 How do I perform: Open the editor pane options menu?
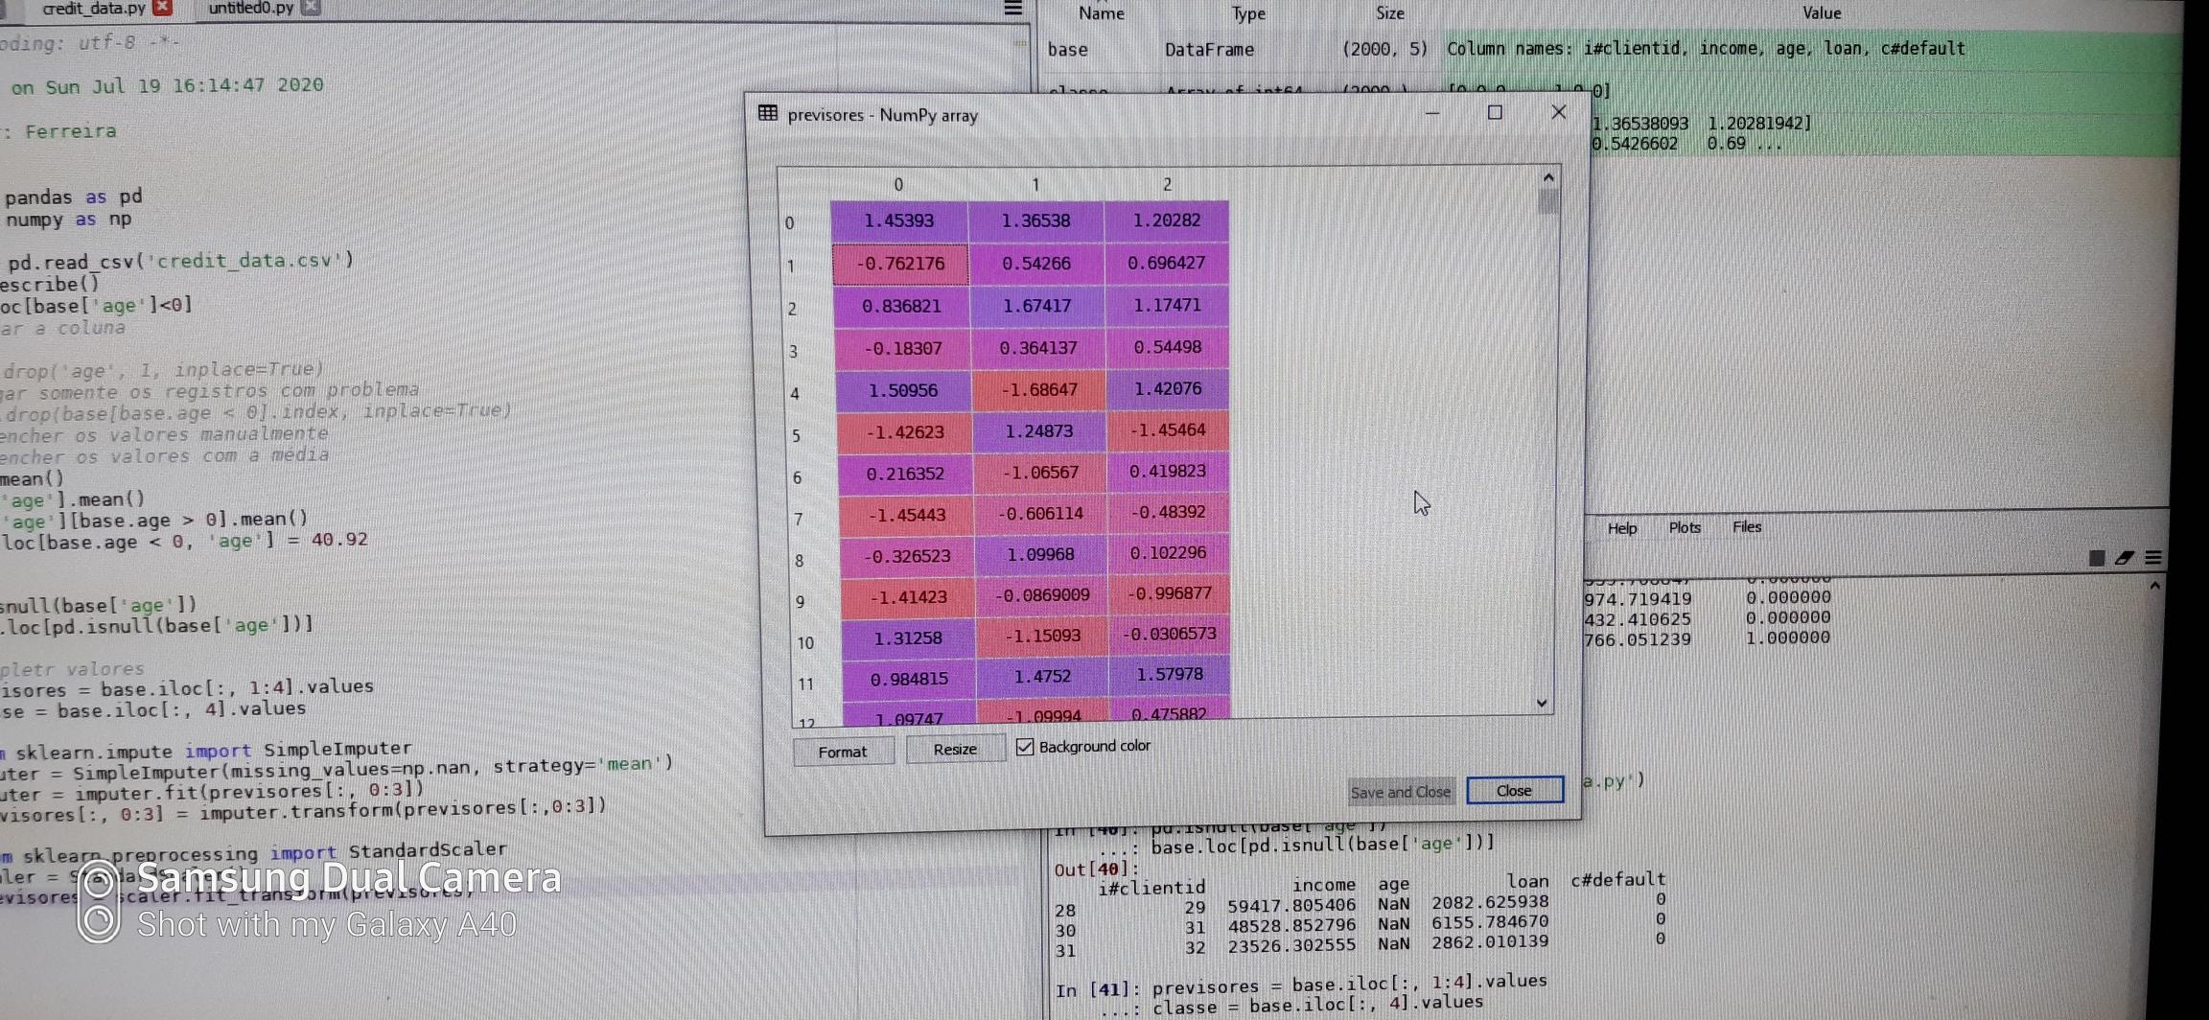tap(1012, 9)
